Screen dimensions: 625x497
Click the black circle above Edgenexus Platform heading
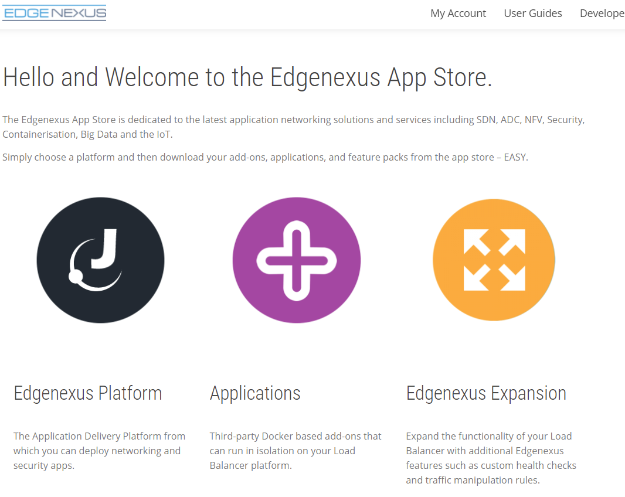(x=100, y=260)
